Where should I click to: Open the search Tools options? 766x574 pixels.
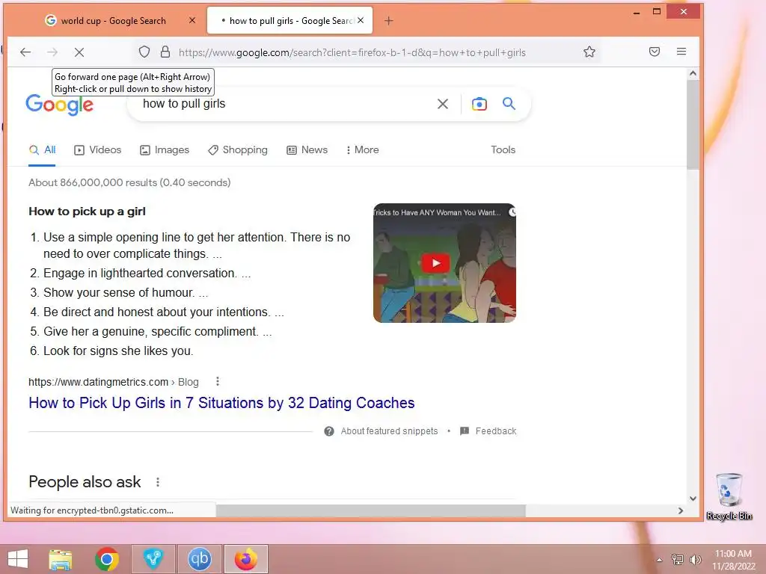pyautogui.click(x=503, y=149)
